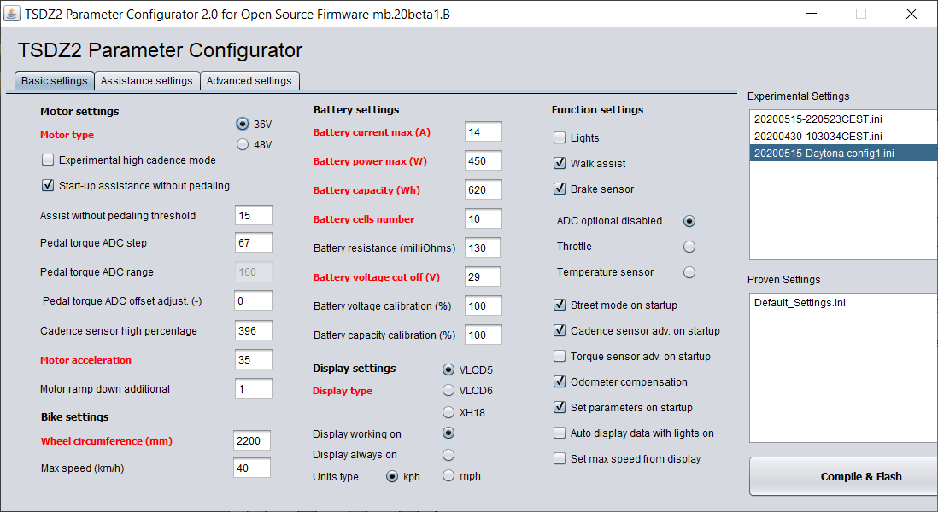Edit the Battery power max field
Image resolution: width=938 pixels, height=512 pixels.
[x=484, y=160]
